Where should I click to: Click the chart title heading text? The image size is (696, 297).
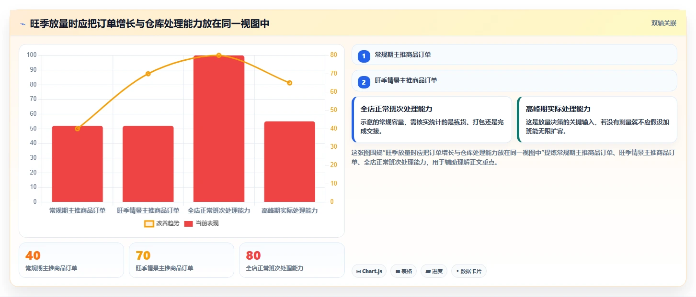[150, 24]
